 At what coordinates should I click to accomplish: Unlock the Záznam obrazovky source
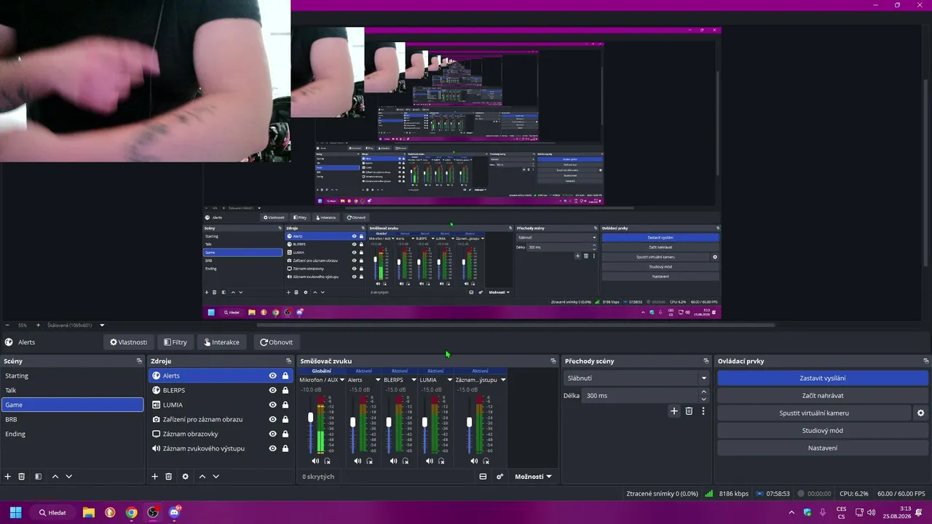[285, 434]
